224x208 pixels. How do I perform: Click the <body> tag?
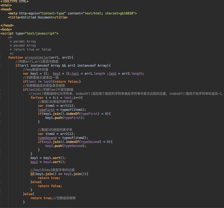[6, 29]
